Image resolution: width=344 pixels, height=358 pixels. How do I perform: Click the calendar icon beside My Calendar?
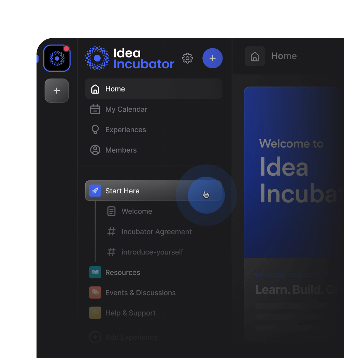point(95,109)
